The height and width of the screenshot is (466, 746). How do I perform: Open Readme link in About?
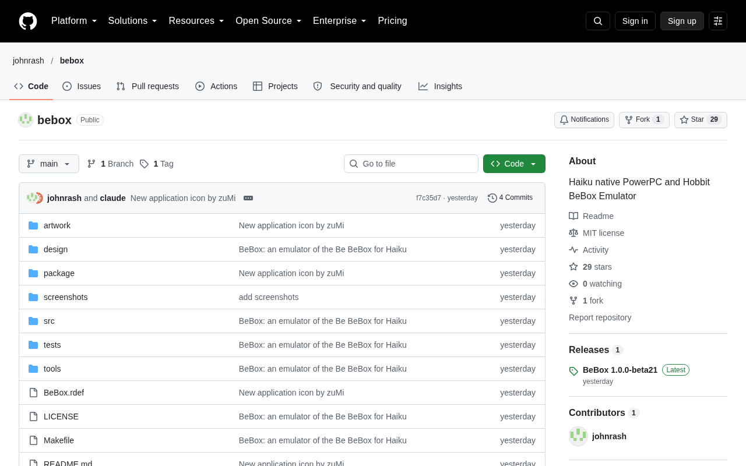pyautogui.click(x=591, y=216)
